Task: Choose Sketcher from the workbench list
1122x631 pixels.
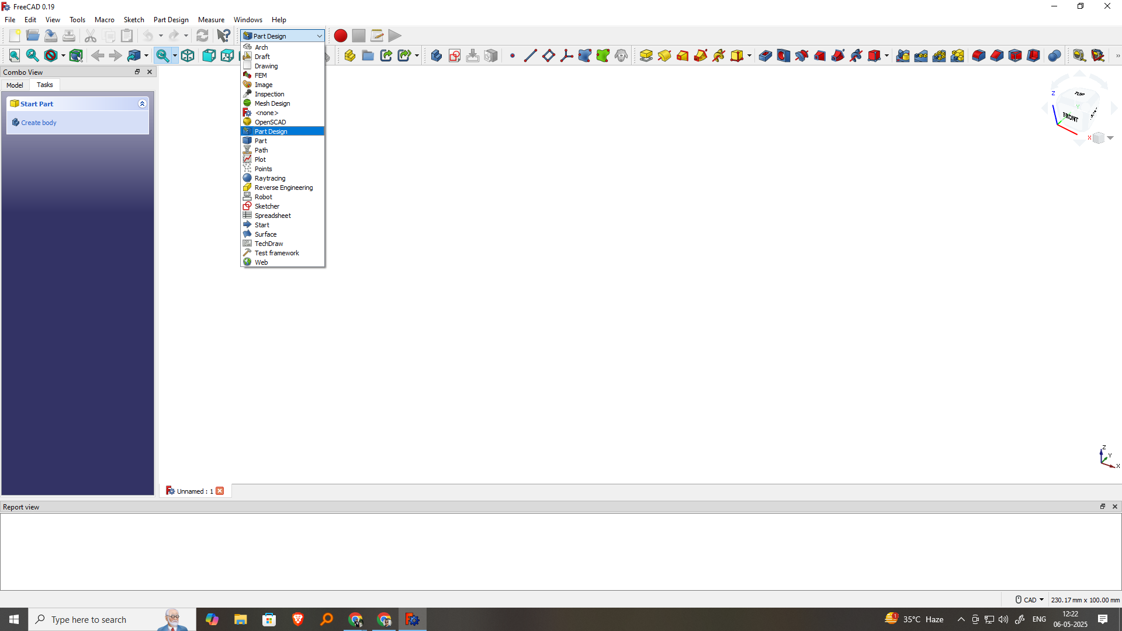Action: click(283, 206)
